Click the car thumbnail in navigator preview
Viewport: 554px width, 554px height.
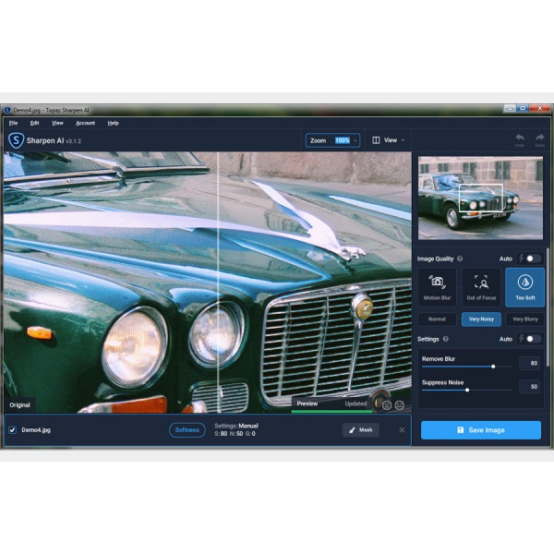pos(479,198)
